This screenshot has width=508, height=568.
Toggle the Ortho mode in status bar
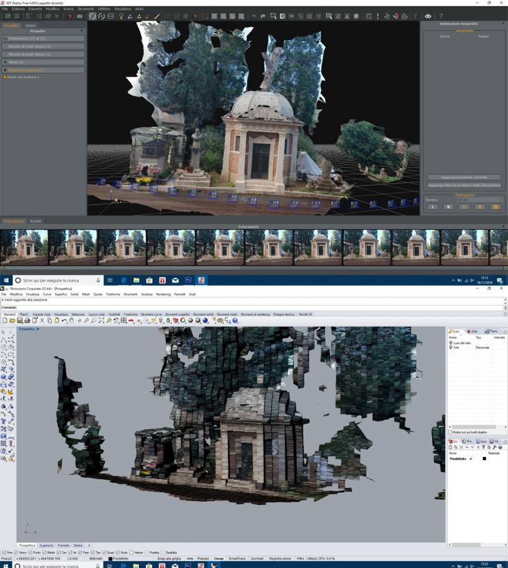coord(190,559)
